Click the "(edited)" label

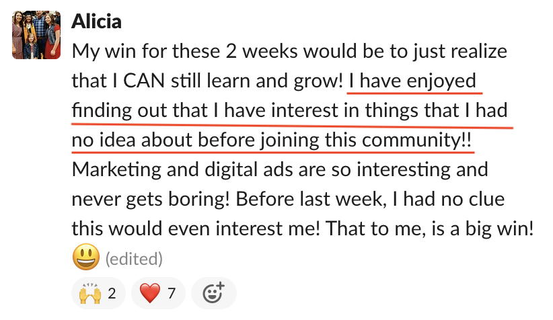point(133,258)
